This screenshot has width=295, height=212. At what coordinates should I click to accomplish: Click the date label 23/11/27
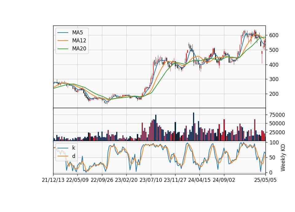pyautogui.click(x=175, y=180)
